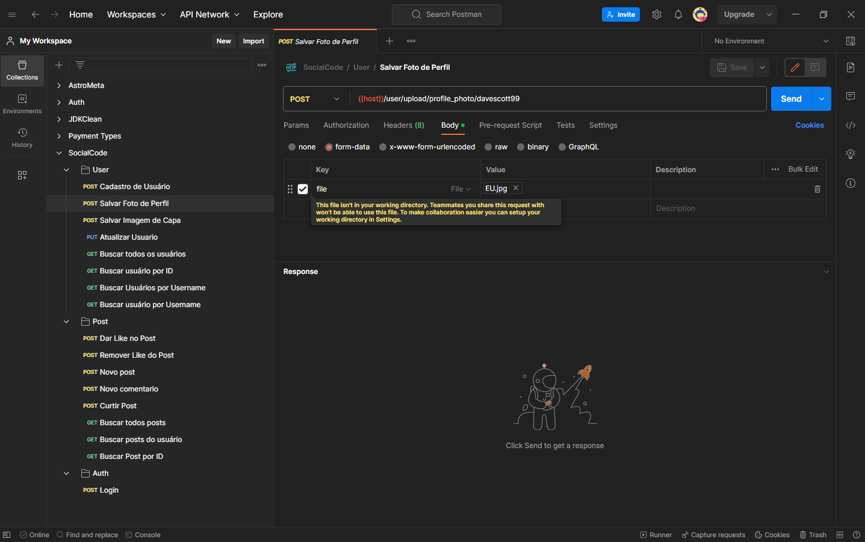Select the binary body type radio button
This screenshot has width=865, height=542.
click(x=520, y=146)
